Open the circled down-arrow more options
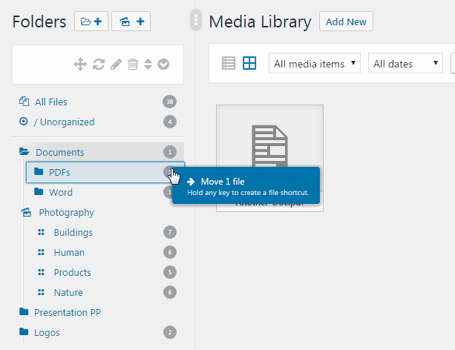This screenshot has width=455, height=350. [163, 65]
